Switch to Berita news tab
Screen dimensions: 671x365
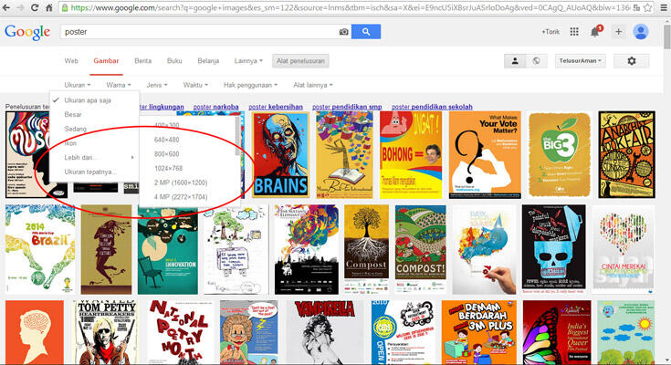pyautogui.click(x=143, y=61)
